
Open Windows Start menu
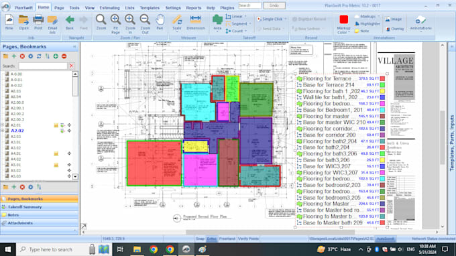(x=8, y=249)
